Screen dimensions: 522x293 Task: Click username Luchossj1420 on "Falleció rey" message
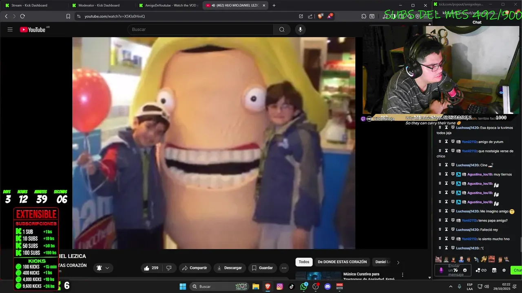tap(467, 230)
